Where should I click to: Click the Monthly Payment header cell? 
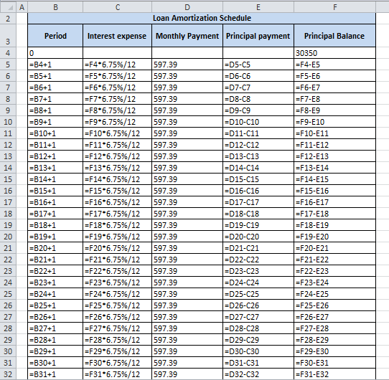[x=187, y=36]
